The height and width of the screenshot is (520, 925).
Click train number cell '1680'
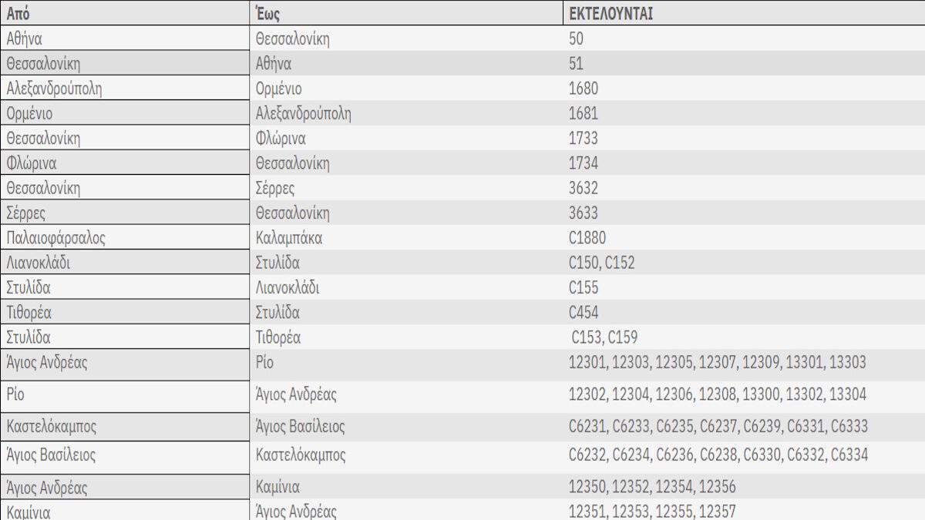tap(584, 89)
